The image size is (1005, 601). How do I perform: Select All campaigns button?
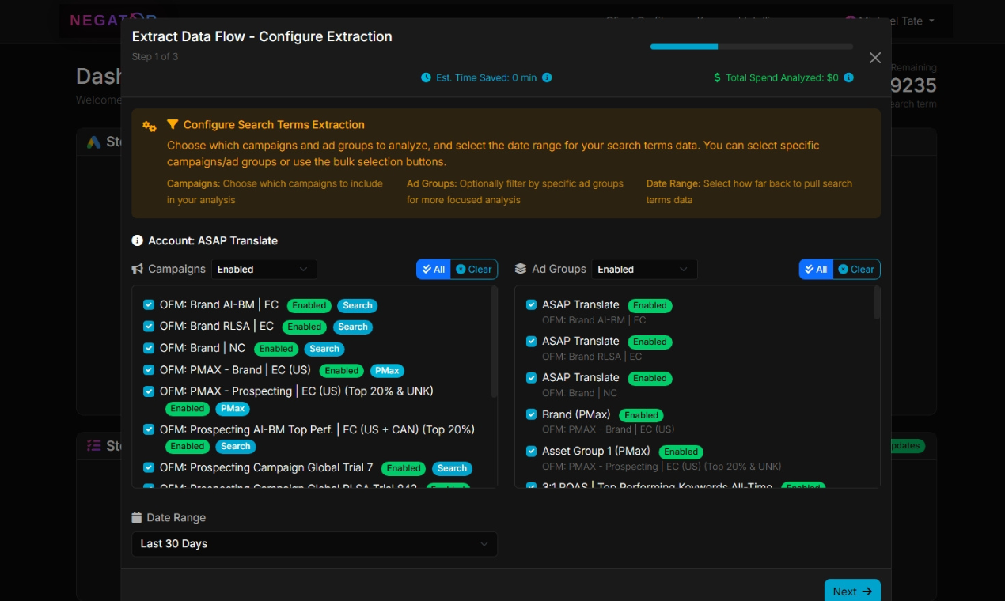[433, 270]
